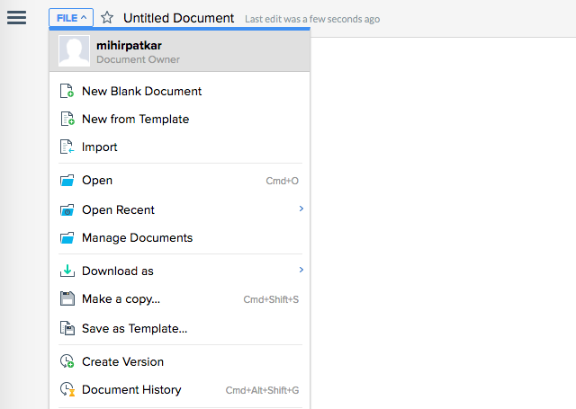Click the Manage Documents folder icon

(67, 237)
